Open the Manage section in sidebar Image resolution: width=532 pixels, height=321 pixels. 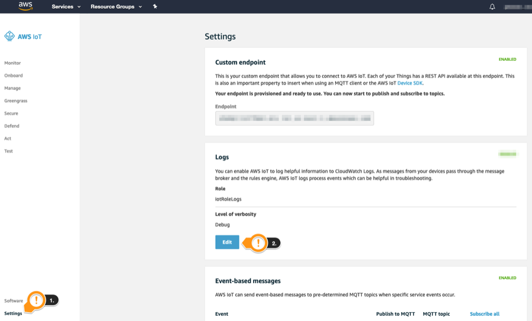(12, 88)
